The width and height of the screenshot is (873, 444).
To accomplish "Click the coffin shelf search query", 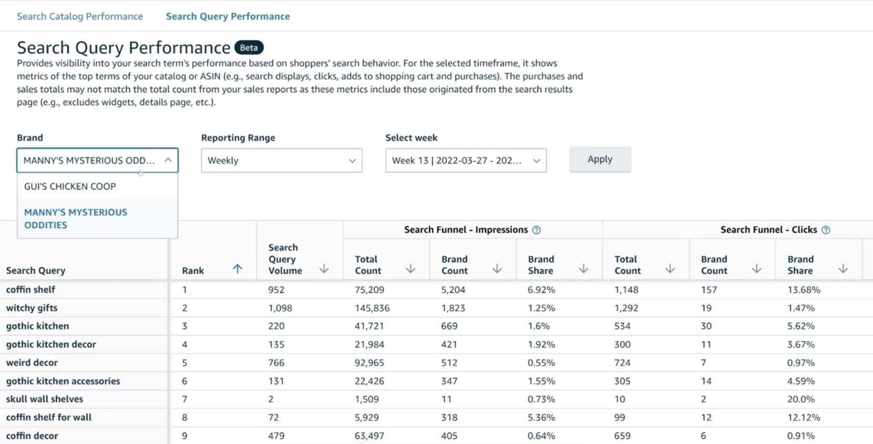I will 30,290.
